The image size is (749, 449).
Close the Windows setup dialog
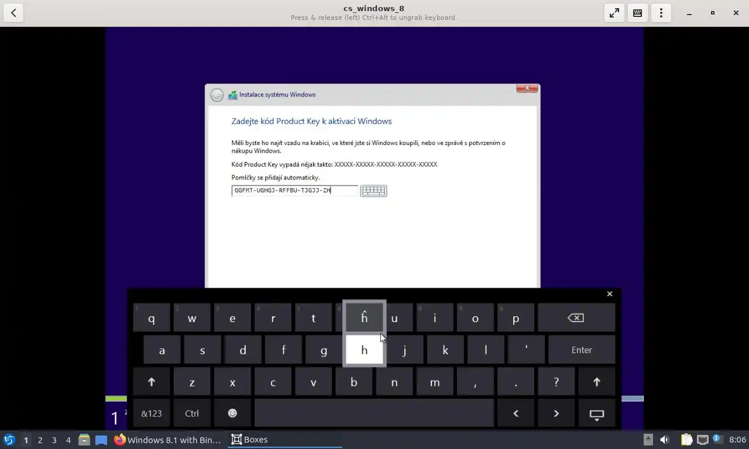[x=527, y=88]
